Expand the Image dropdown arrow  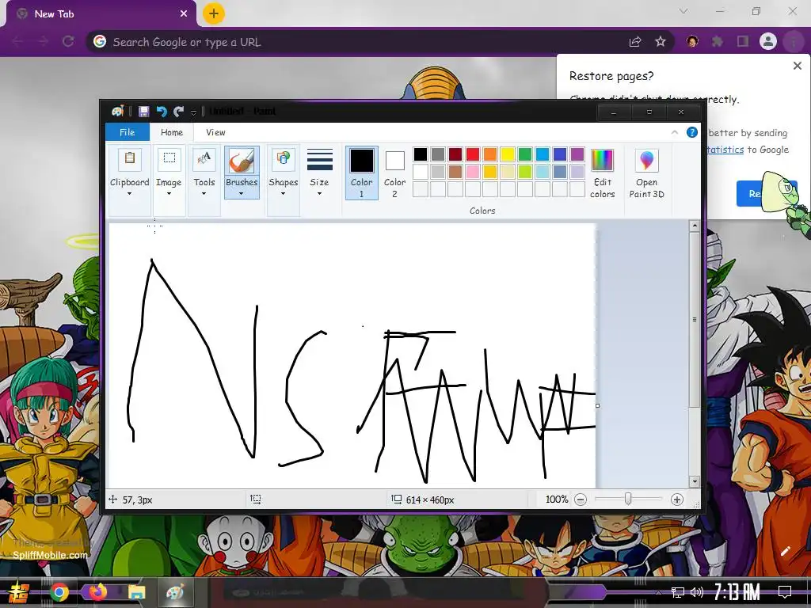(169, 194)
